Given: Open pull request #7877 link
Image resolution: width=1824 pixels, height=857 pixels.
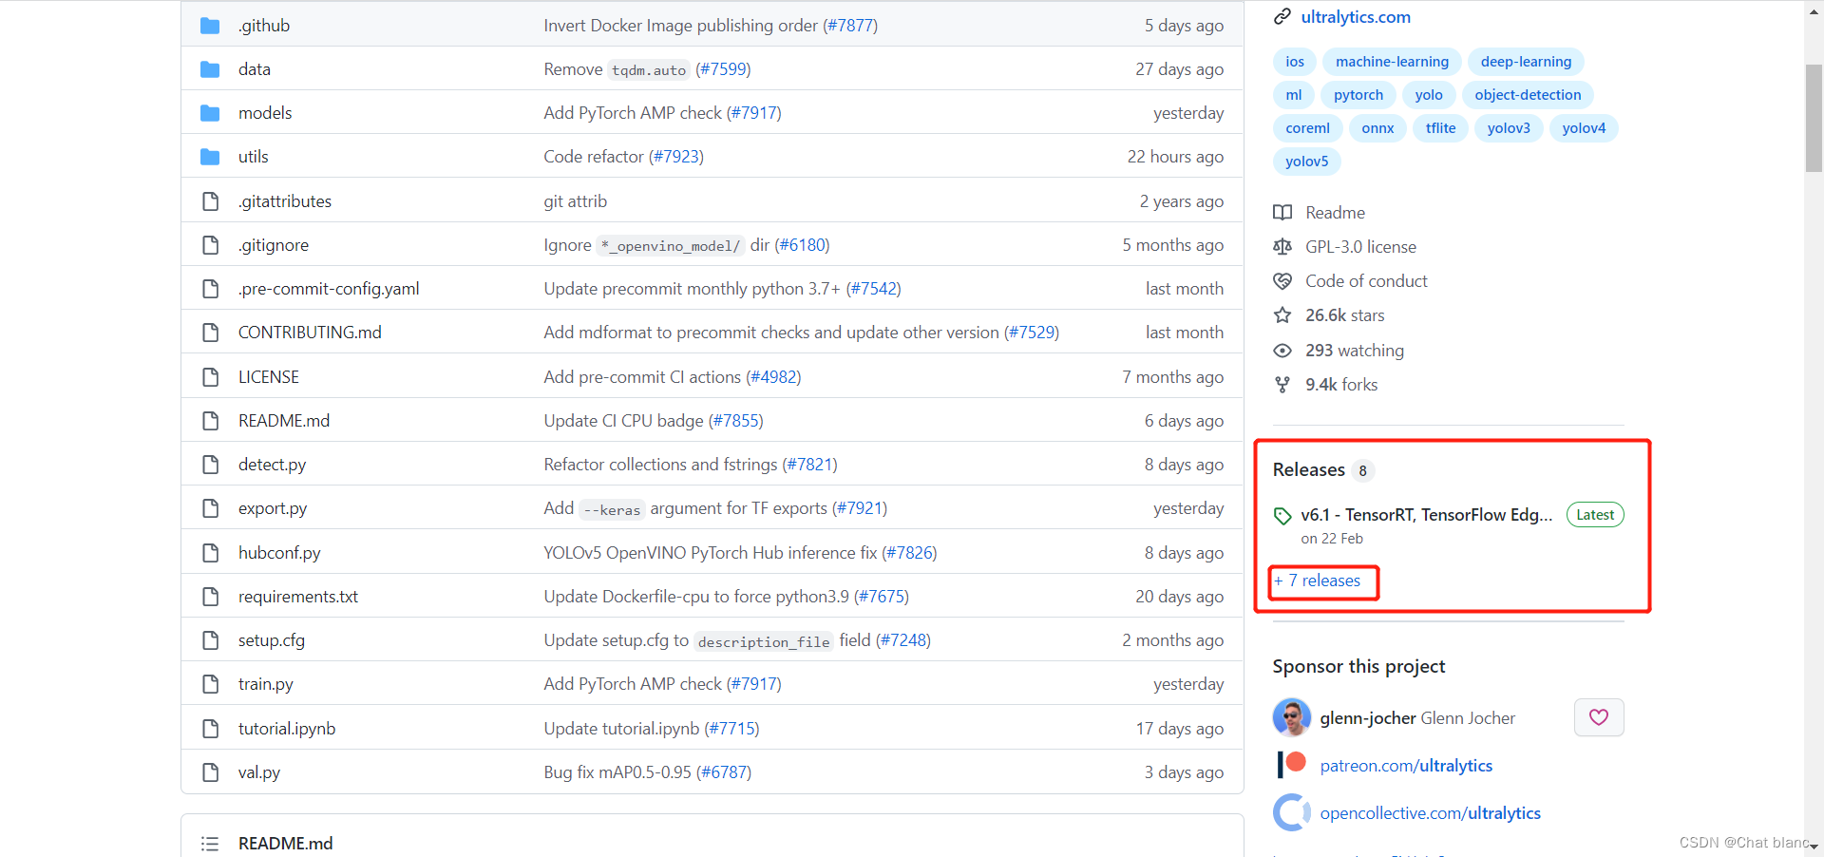Looking at the screenshot, I should (x=850, y=26).
